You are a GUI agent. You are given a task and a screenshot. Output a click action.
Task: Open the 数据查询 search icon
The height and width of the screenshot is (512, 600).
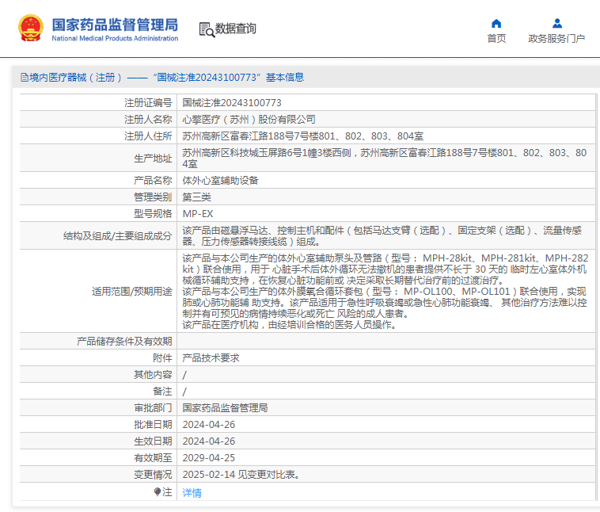click(x=207, y=29)
